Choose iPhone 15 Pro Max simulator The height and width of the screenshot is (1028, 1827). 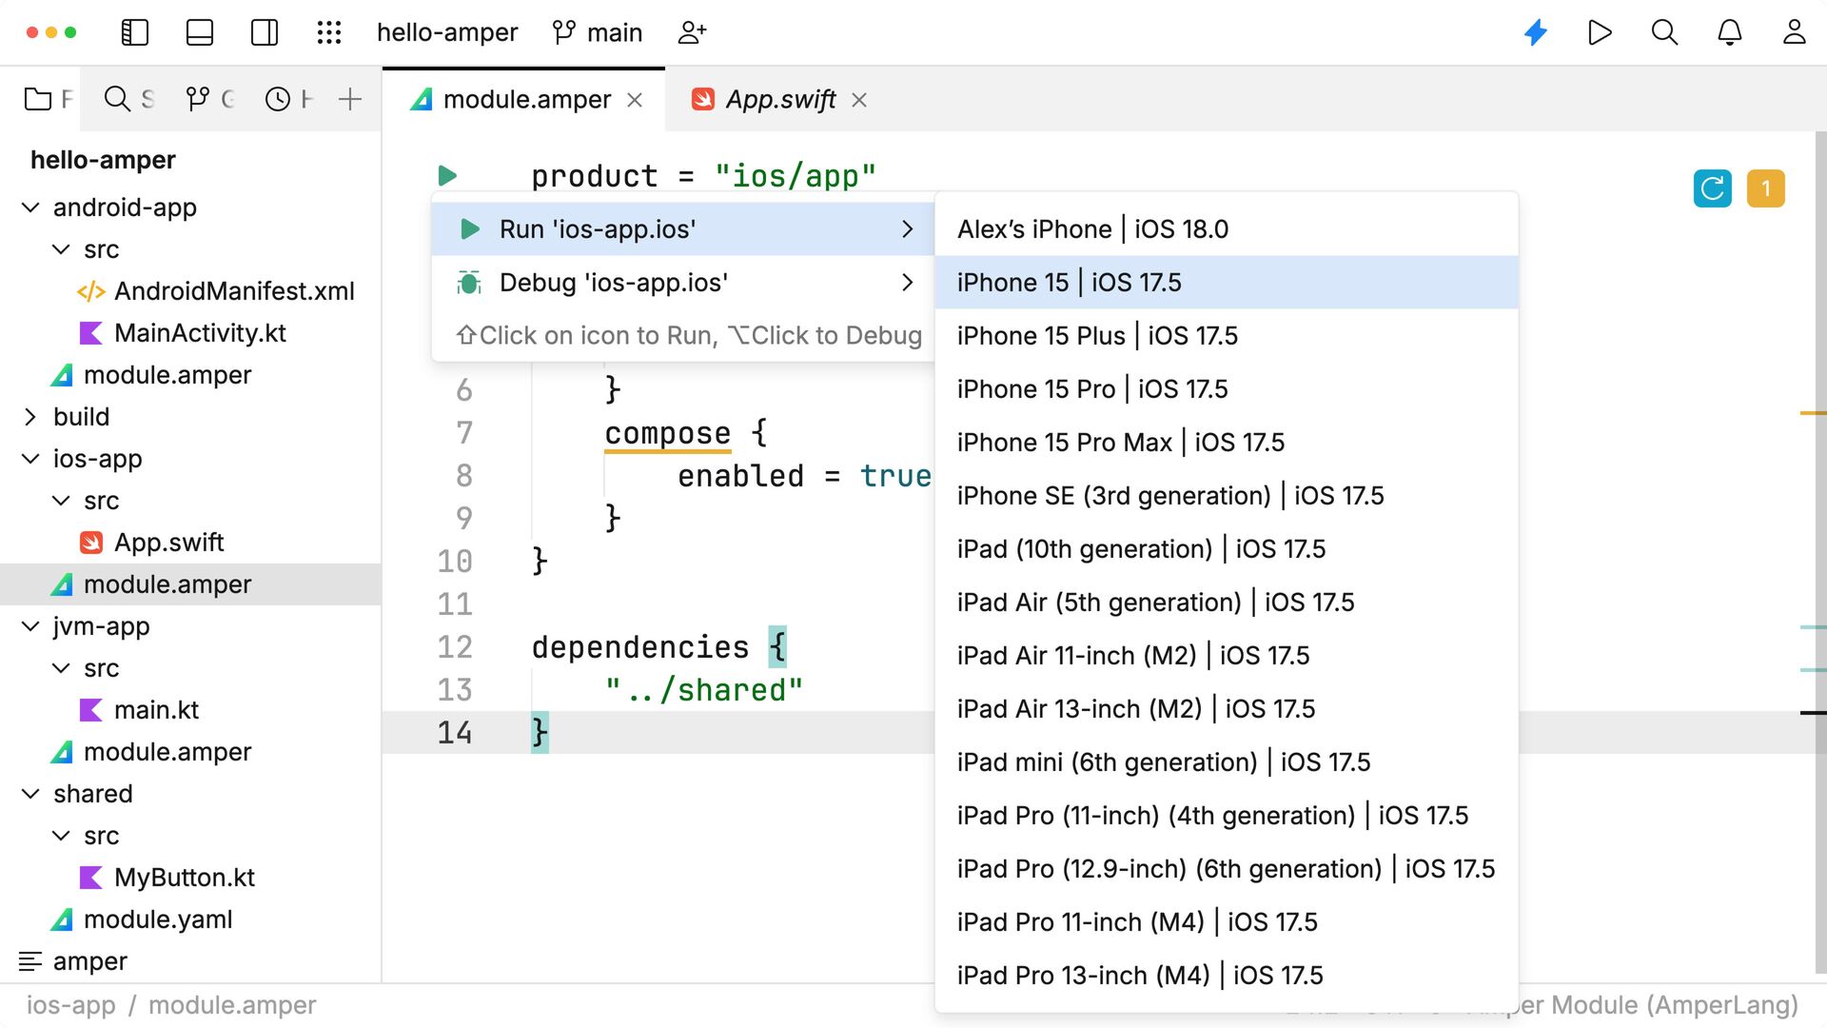(x=1227, y=443)
